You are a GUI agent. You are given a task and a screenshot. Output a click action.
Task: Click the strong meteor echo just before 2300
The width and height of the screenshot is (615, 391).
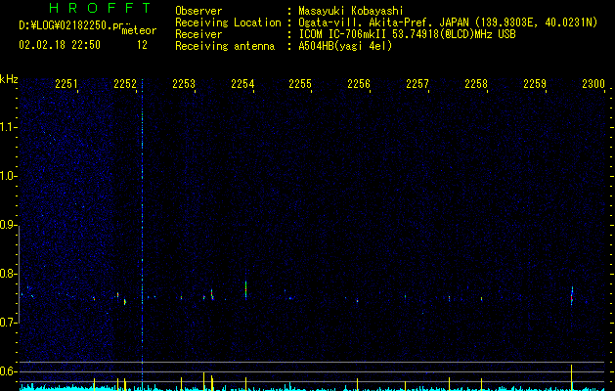572,296
